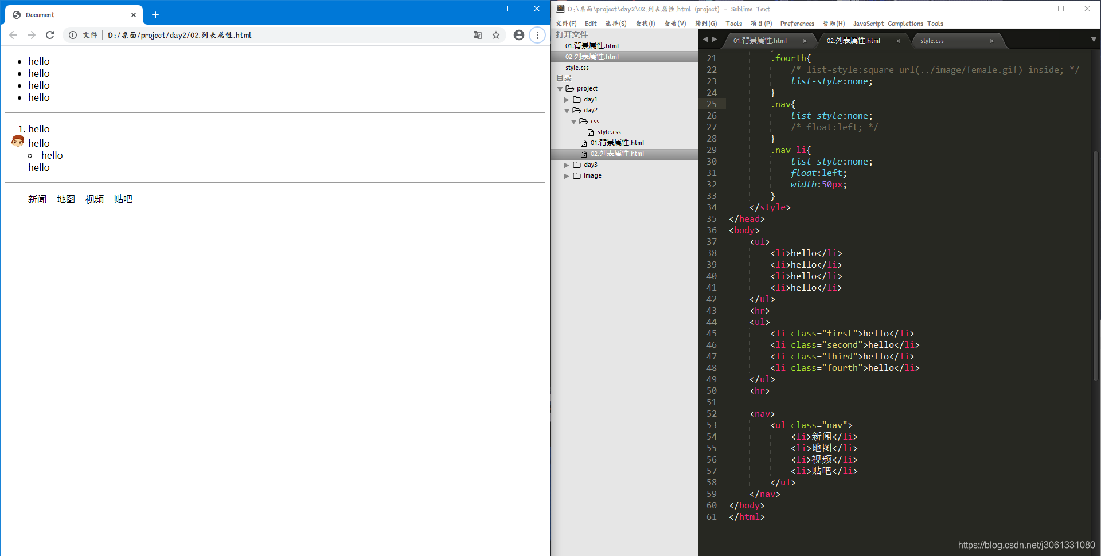Screen dimensions: 1101x556
Task: Open style.css under css folder
Action: coord(609,132)
